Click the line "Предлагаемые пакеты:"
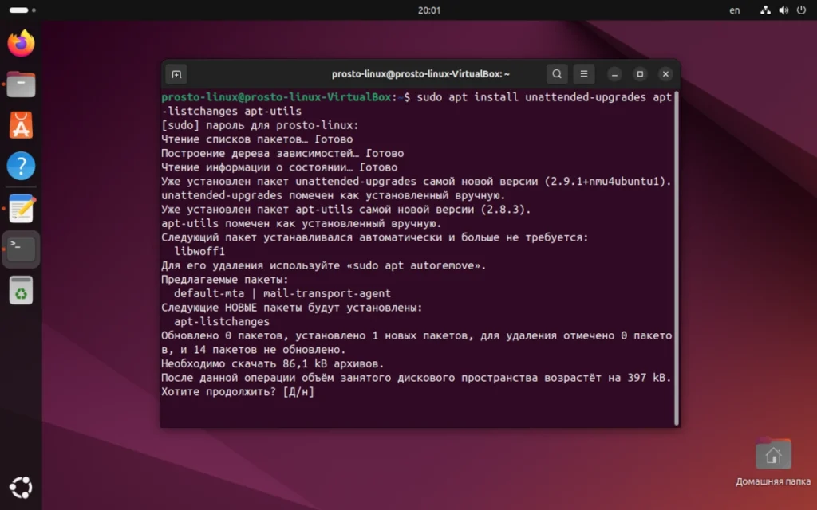The image size is (817, 510). (224, 280)
